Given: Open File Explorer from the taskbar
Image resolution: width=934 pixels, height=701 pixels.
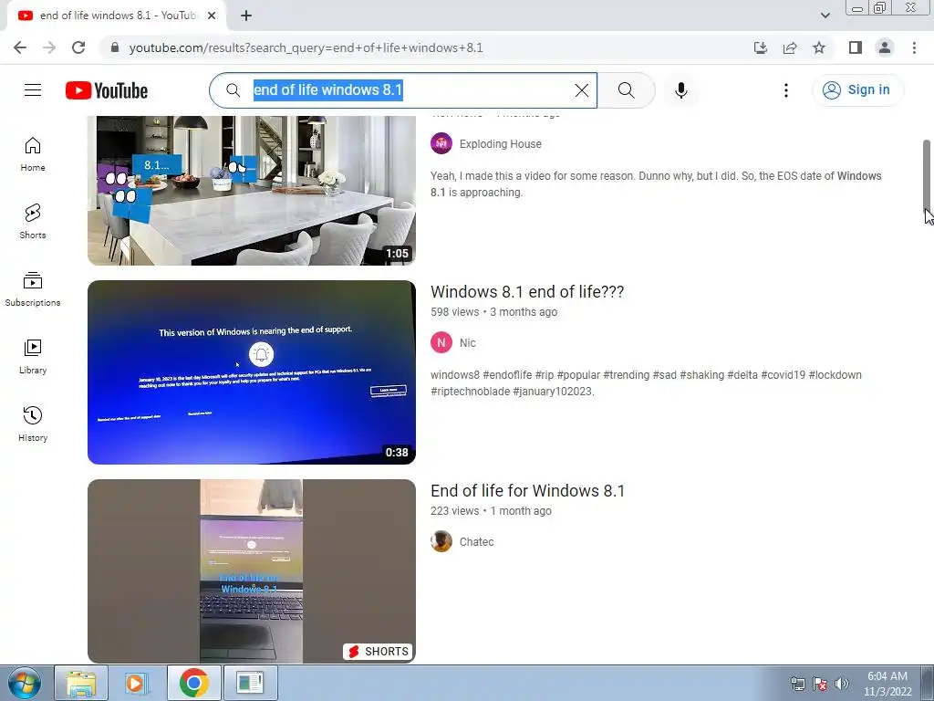Looking at the screenshot, I should pos(81,683).
